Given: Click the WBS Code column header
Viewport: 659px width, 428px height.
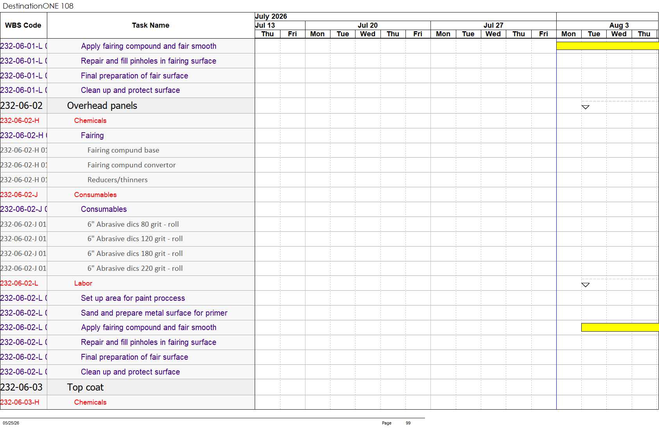Looking at the screenshot, I should tap(23, 25).
